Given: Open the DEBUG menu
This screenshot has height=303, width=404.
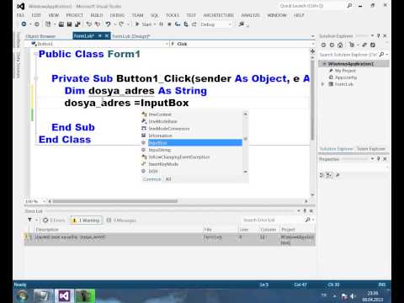Looking at the screenshot, I should pos(117,15).
